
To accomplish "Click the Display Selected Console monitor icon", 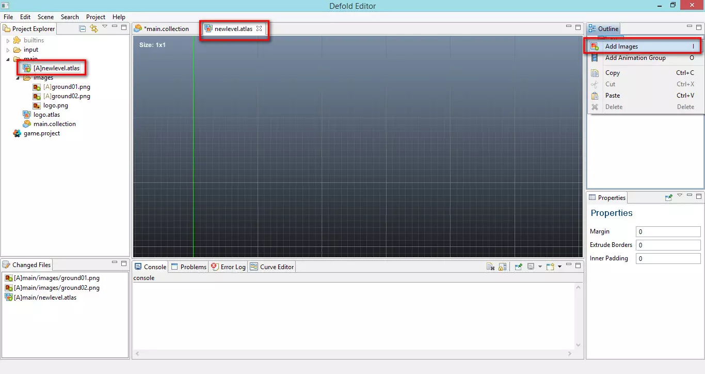I will pos(531,267).
